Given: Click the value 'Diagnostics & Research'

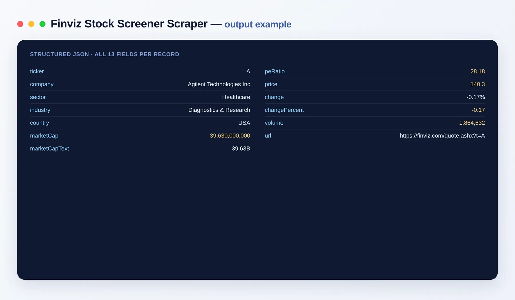Looking at the screenshot, I should (219, 110).
